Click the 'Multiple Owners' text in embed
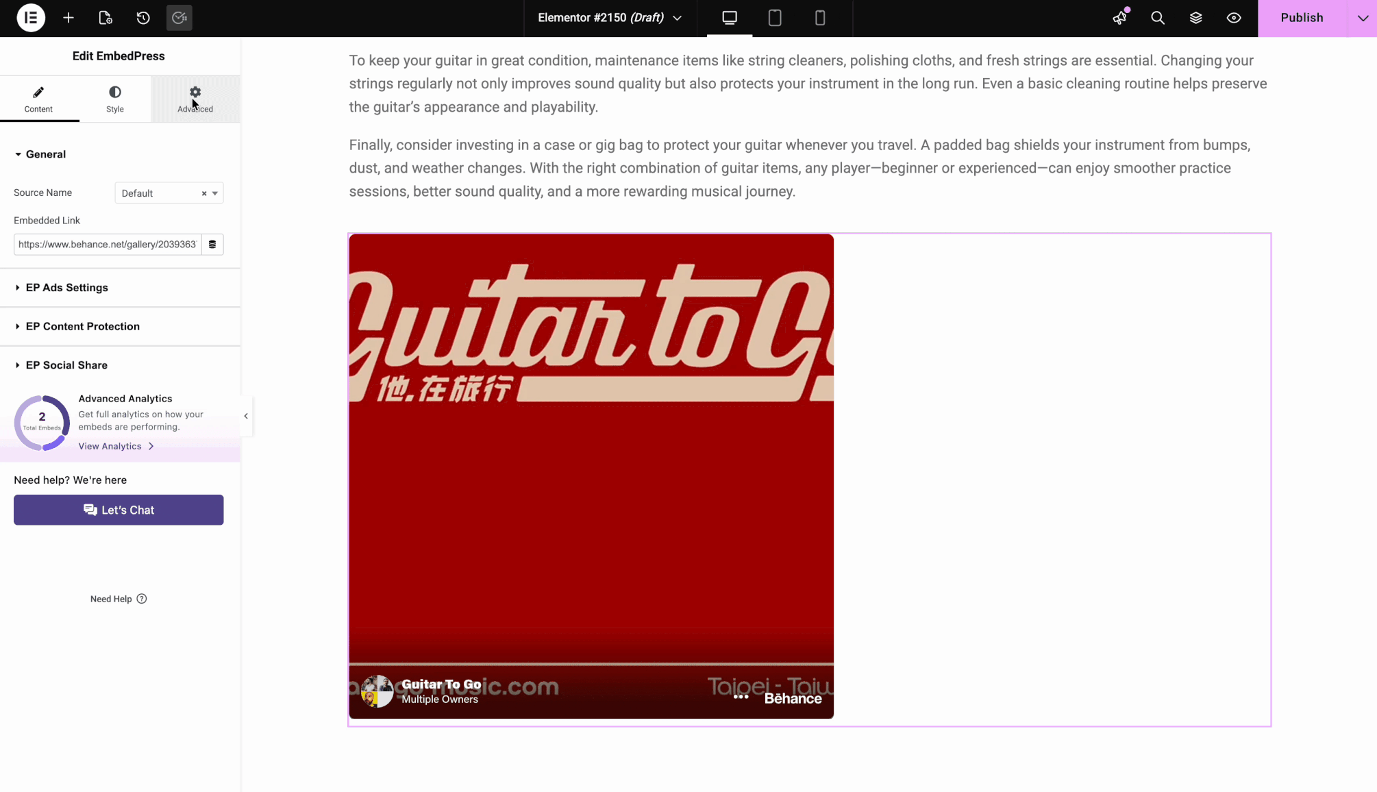 (440, 700)
